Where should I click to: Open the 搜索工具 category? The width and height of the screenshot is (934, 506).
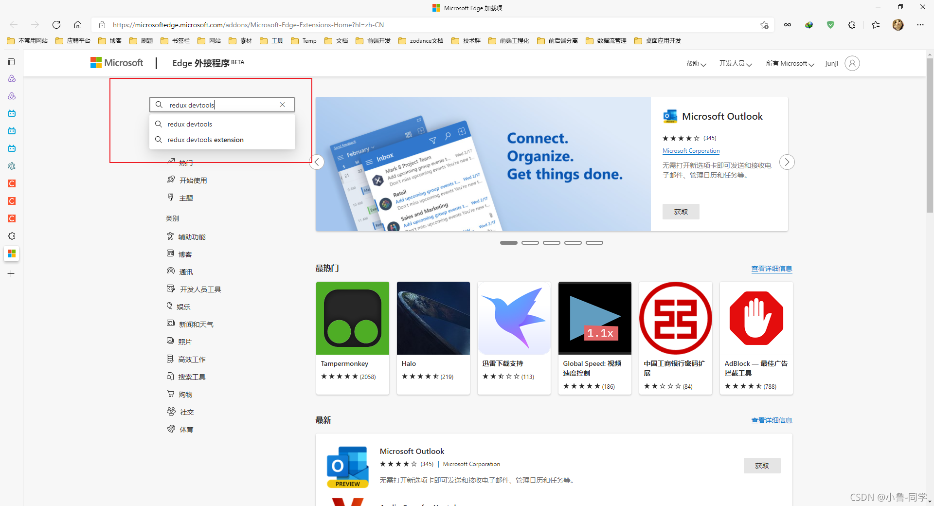pyautogui.click(x=186, y=377)
